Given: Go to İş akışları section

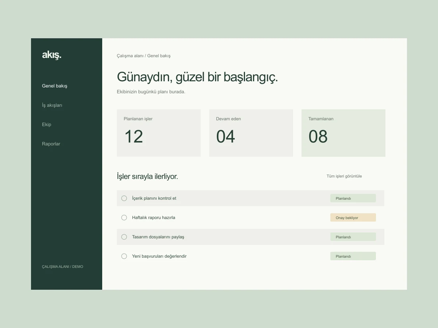Looking at the screenshot, I should 52,105.
